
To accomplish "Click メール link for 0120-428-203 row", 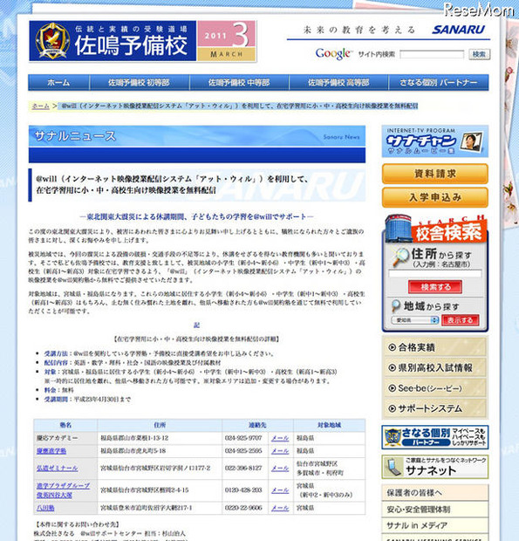I will coord(280,490).
